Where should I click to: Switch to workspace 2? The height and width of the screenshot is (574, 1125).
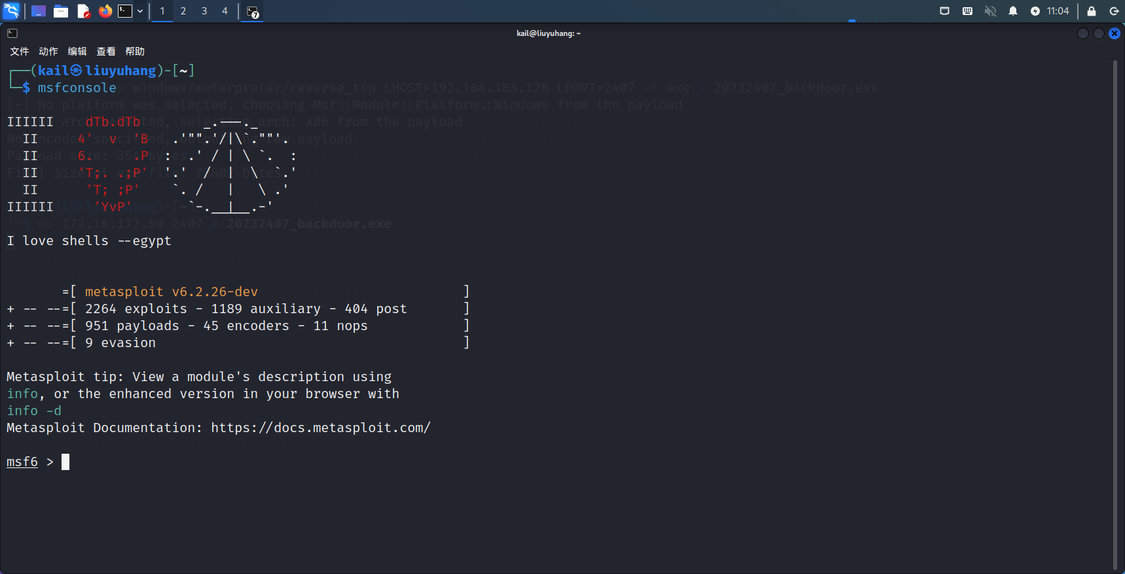pyautogui.click(x=183, y=11)
